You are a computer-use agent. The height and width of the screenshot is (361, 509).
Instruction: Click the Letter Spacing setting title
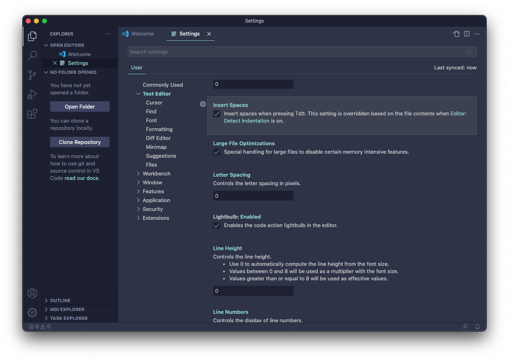click(x=232, y=175)
